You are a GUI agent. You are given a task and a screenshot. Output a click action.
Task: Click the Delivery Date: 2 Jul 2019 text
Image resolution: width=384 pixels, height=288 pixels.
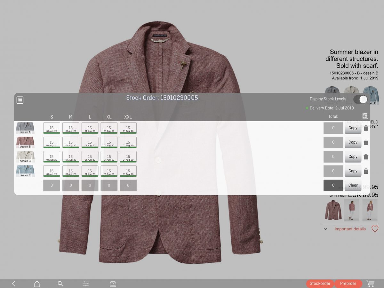[332, 108]
